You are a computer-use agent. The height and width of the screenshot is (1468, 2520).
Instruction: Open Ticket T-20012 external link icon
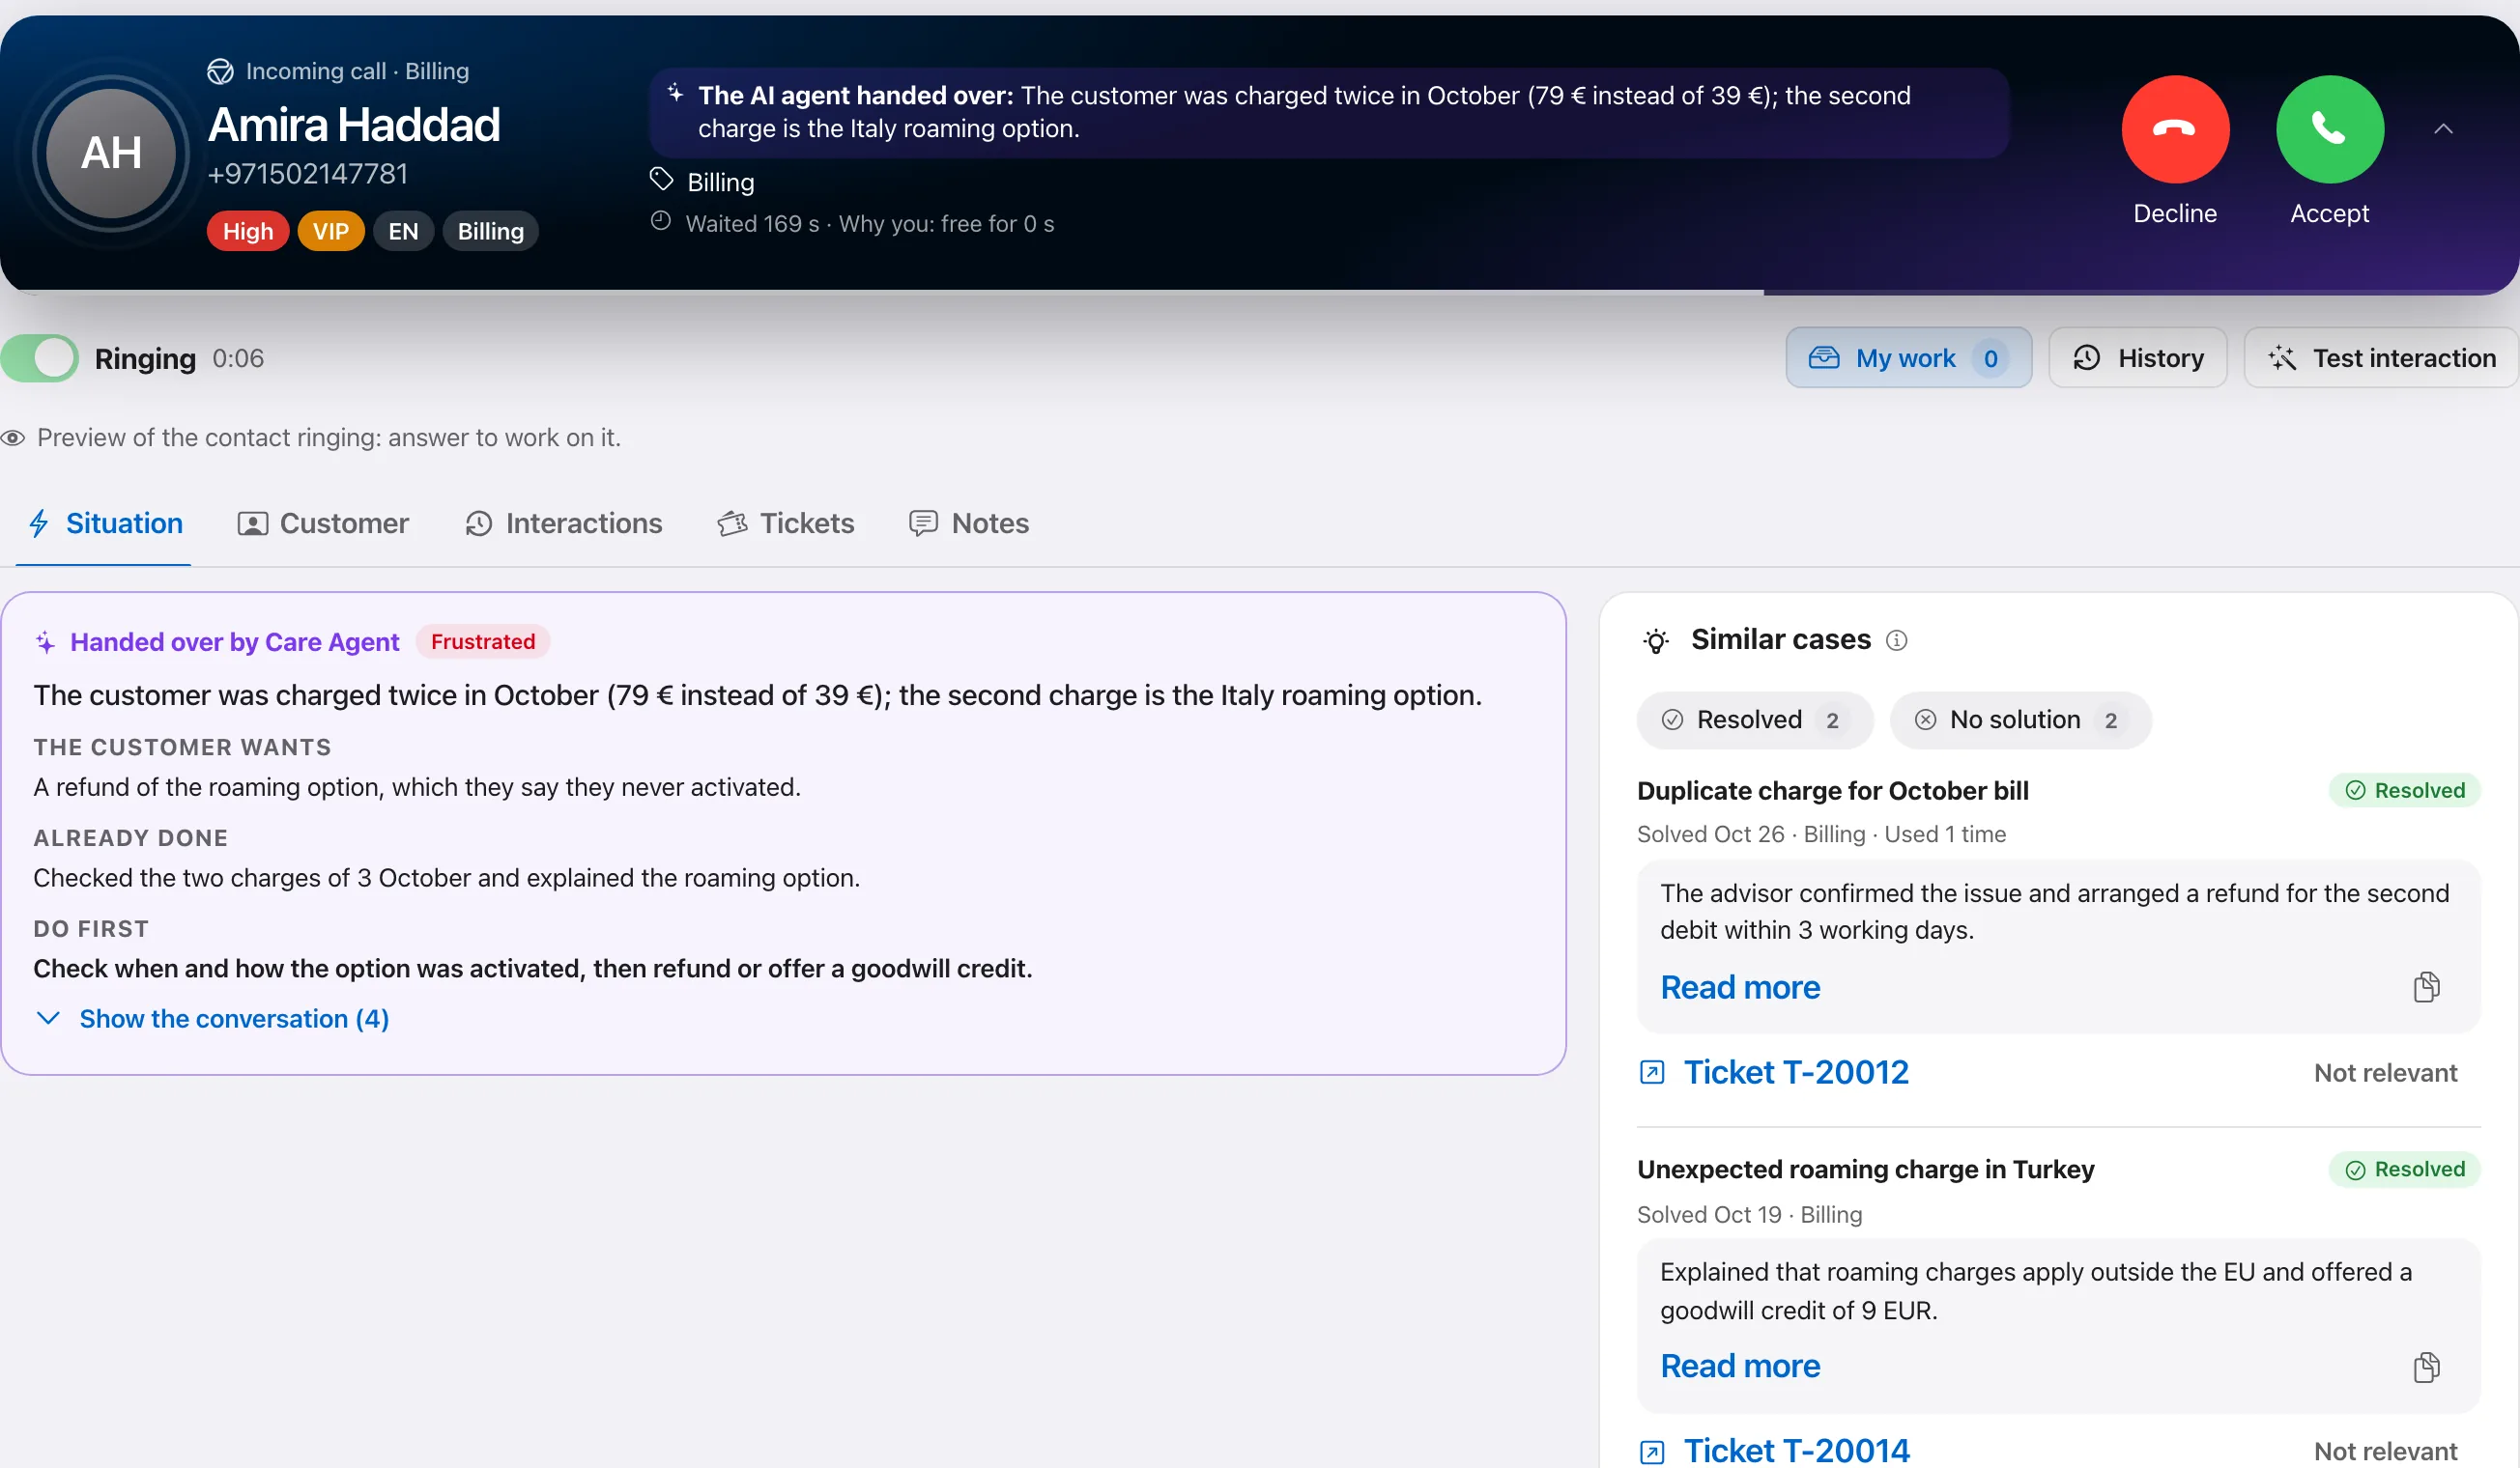1652,1072
